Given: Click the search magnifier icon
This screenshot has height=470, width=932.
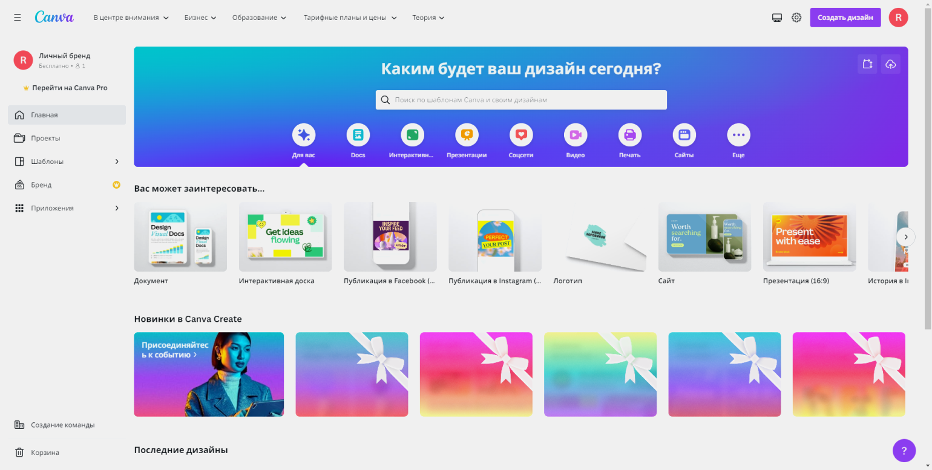Looking at the screenshot, I should [386, 100].
